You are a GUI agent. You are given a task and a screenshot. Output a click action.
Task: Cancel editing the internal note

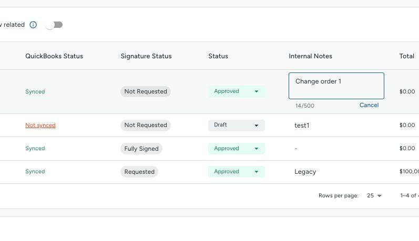369,105
